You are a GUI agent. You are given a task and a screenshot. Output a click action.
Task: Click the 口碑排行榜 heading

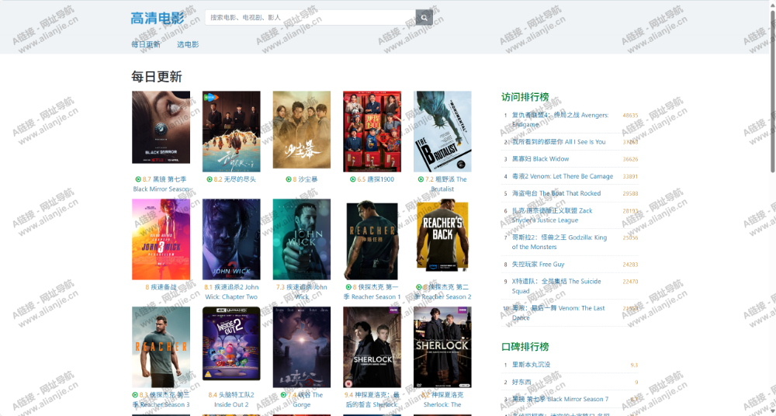[x=525, y=347]
